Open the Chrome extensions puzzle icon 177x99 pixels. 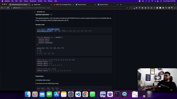(163, 8)
